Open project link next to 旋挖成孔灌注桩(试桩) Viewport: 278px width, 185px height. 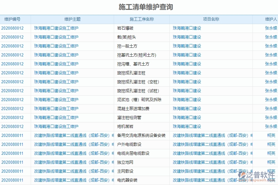coord(187,91)
